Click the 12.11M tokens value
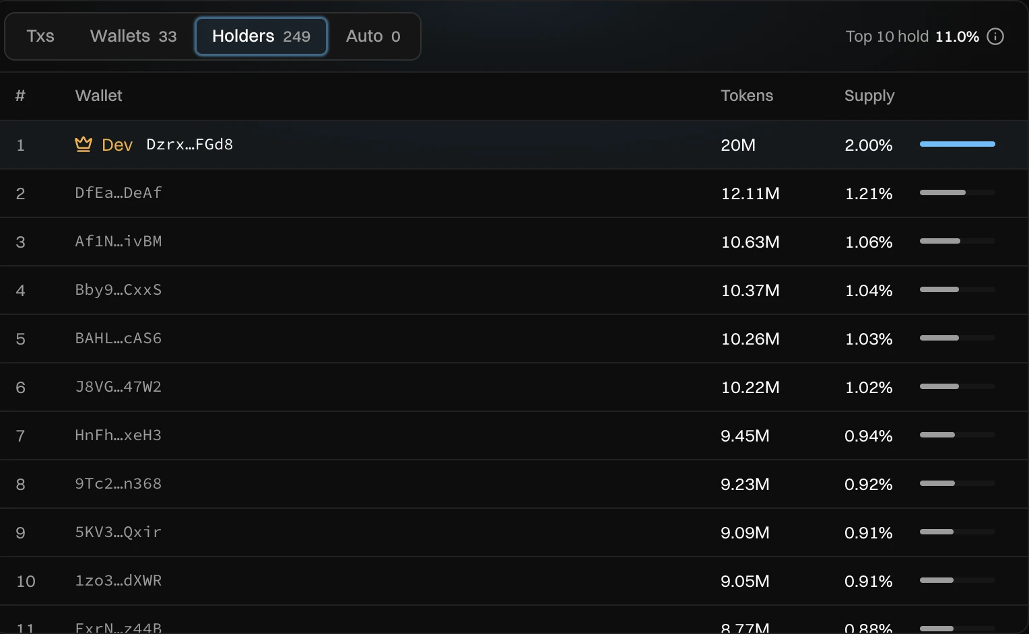 pos(750,193)
